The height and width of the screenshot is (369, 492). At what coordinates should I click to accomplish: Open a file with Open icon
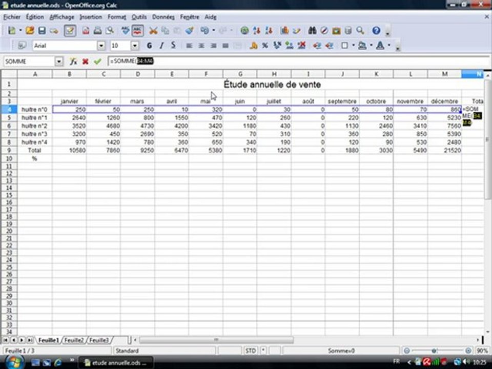(30, 30)
